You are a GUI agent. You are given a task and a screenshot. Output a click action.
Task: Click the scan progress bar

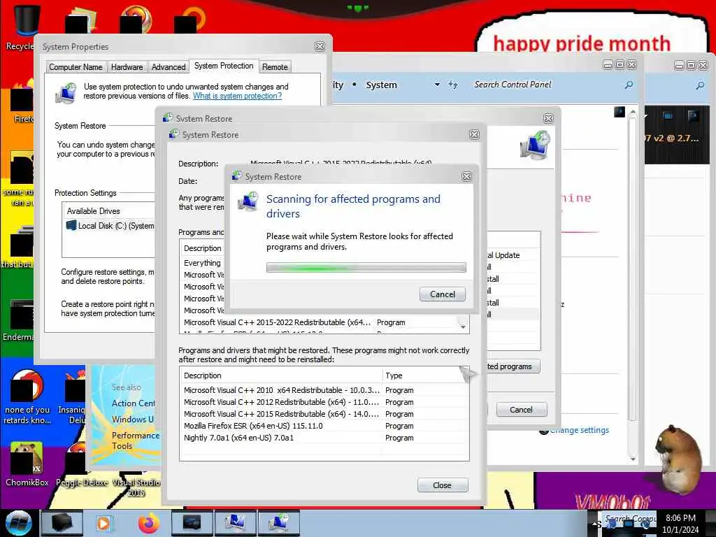pos(366,268)
